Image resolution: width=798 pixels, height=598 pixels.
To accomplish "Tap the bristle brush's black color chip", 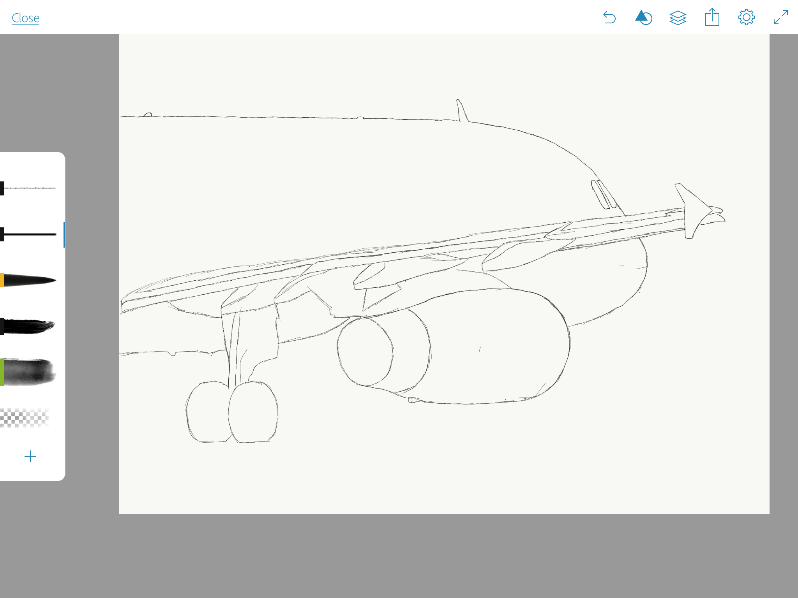I will pyautogui.click(x=2, y=326).
